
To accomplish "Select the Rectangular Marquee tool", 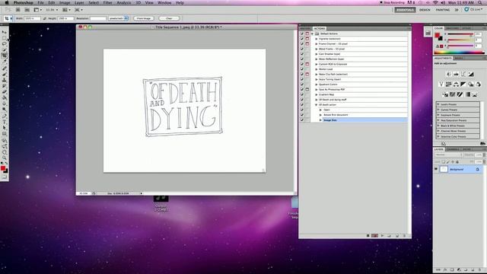I will pos(4,38).
